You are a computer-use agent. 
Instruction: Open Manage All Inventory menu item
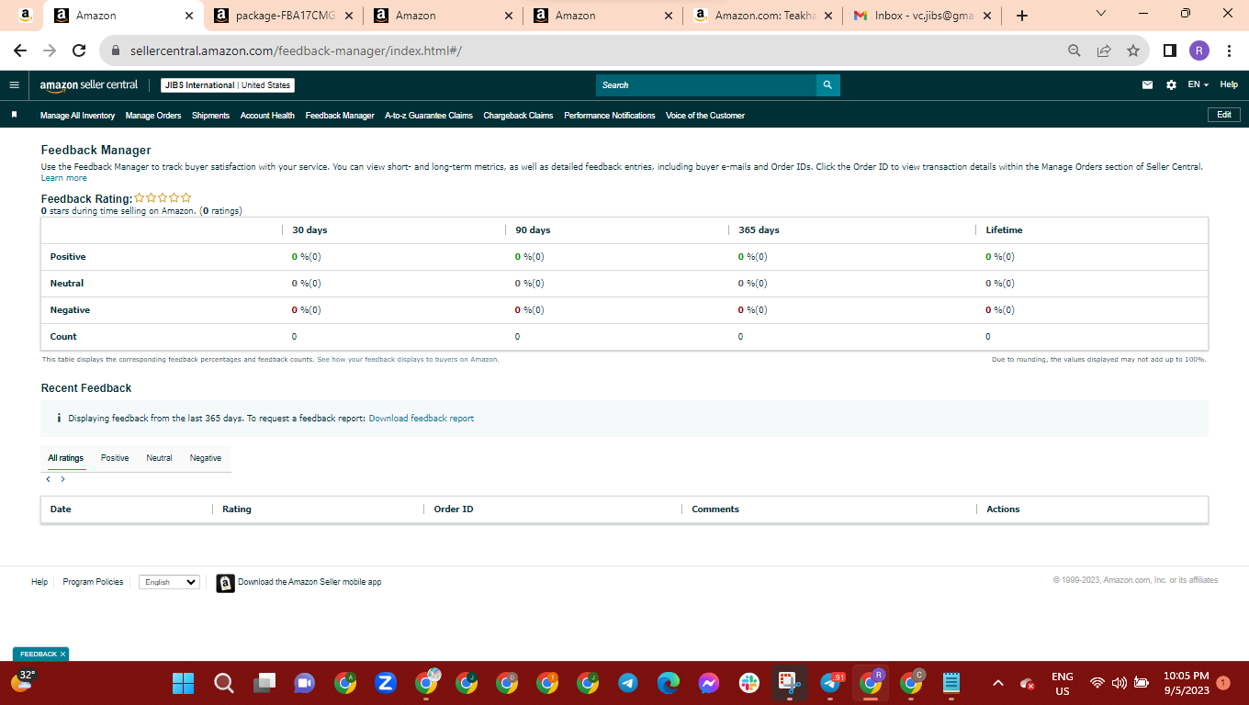click(x=77, y=116)
